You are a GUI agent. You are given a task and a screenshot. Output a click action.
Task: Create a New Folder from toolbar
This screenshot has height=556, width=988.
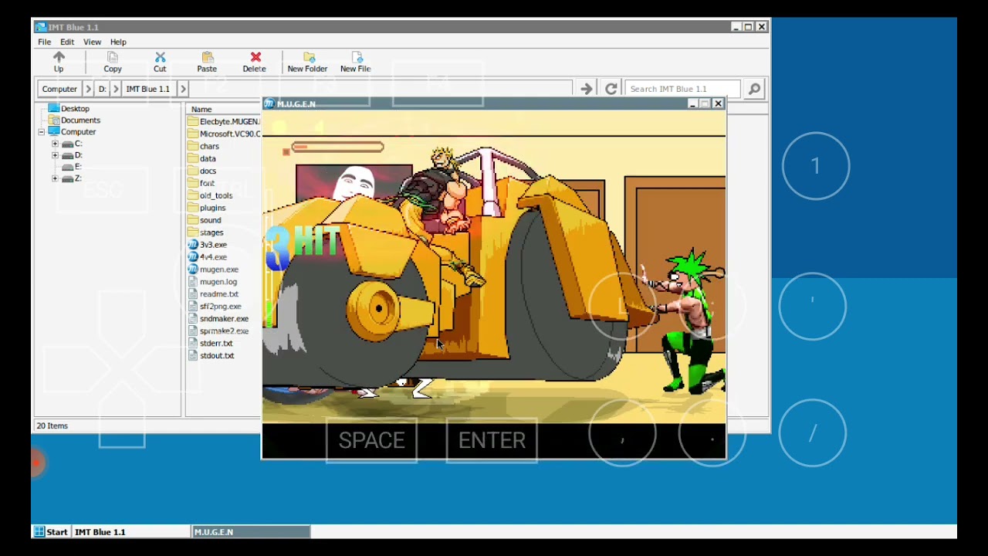[x=307, y=62]
